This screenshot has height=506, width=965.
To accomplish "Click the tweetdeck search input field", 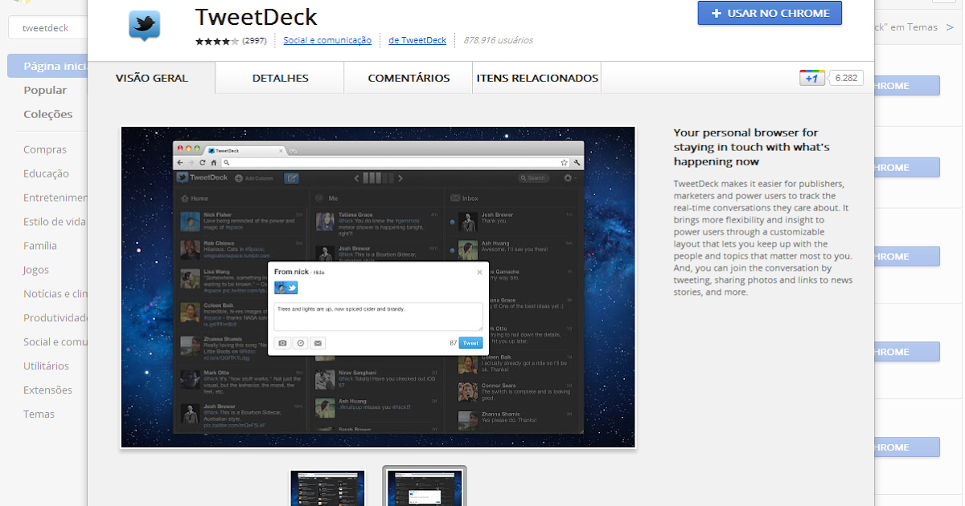I will (x=50, y=27).
